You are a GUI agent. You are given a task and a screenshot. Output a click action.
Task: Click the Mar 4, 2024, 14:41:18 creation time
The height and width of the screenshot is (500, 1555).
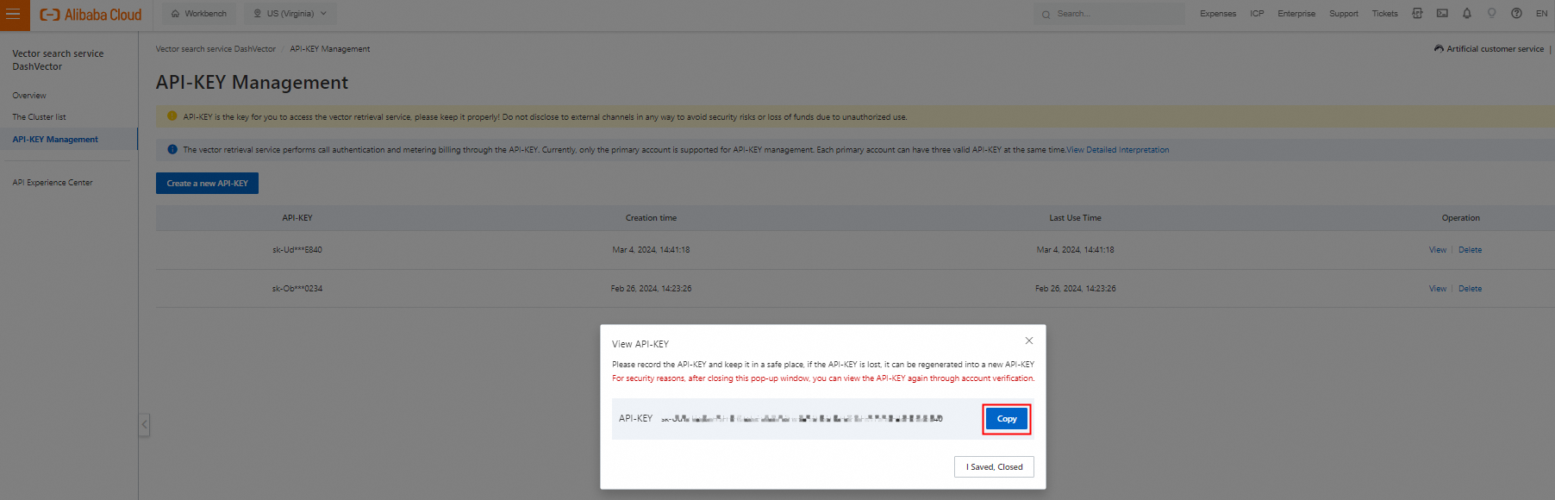point(651,250)
